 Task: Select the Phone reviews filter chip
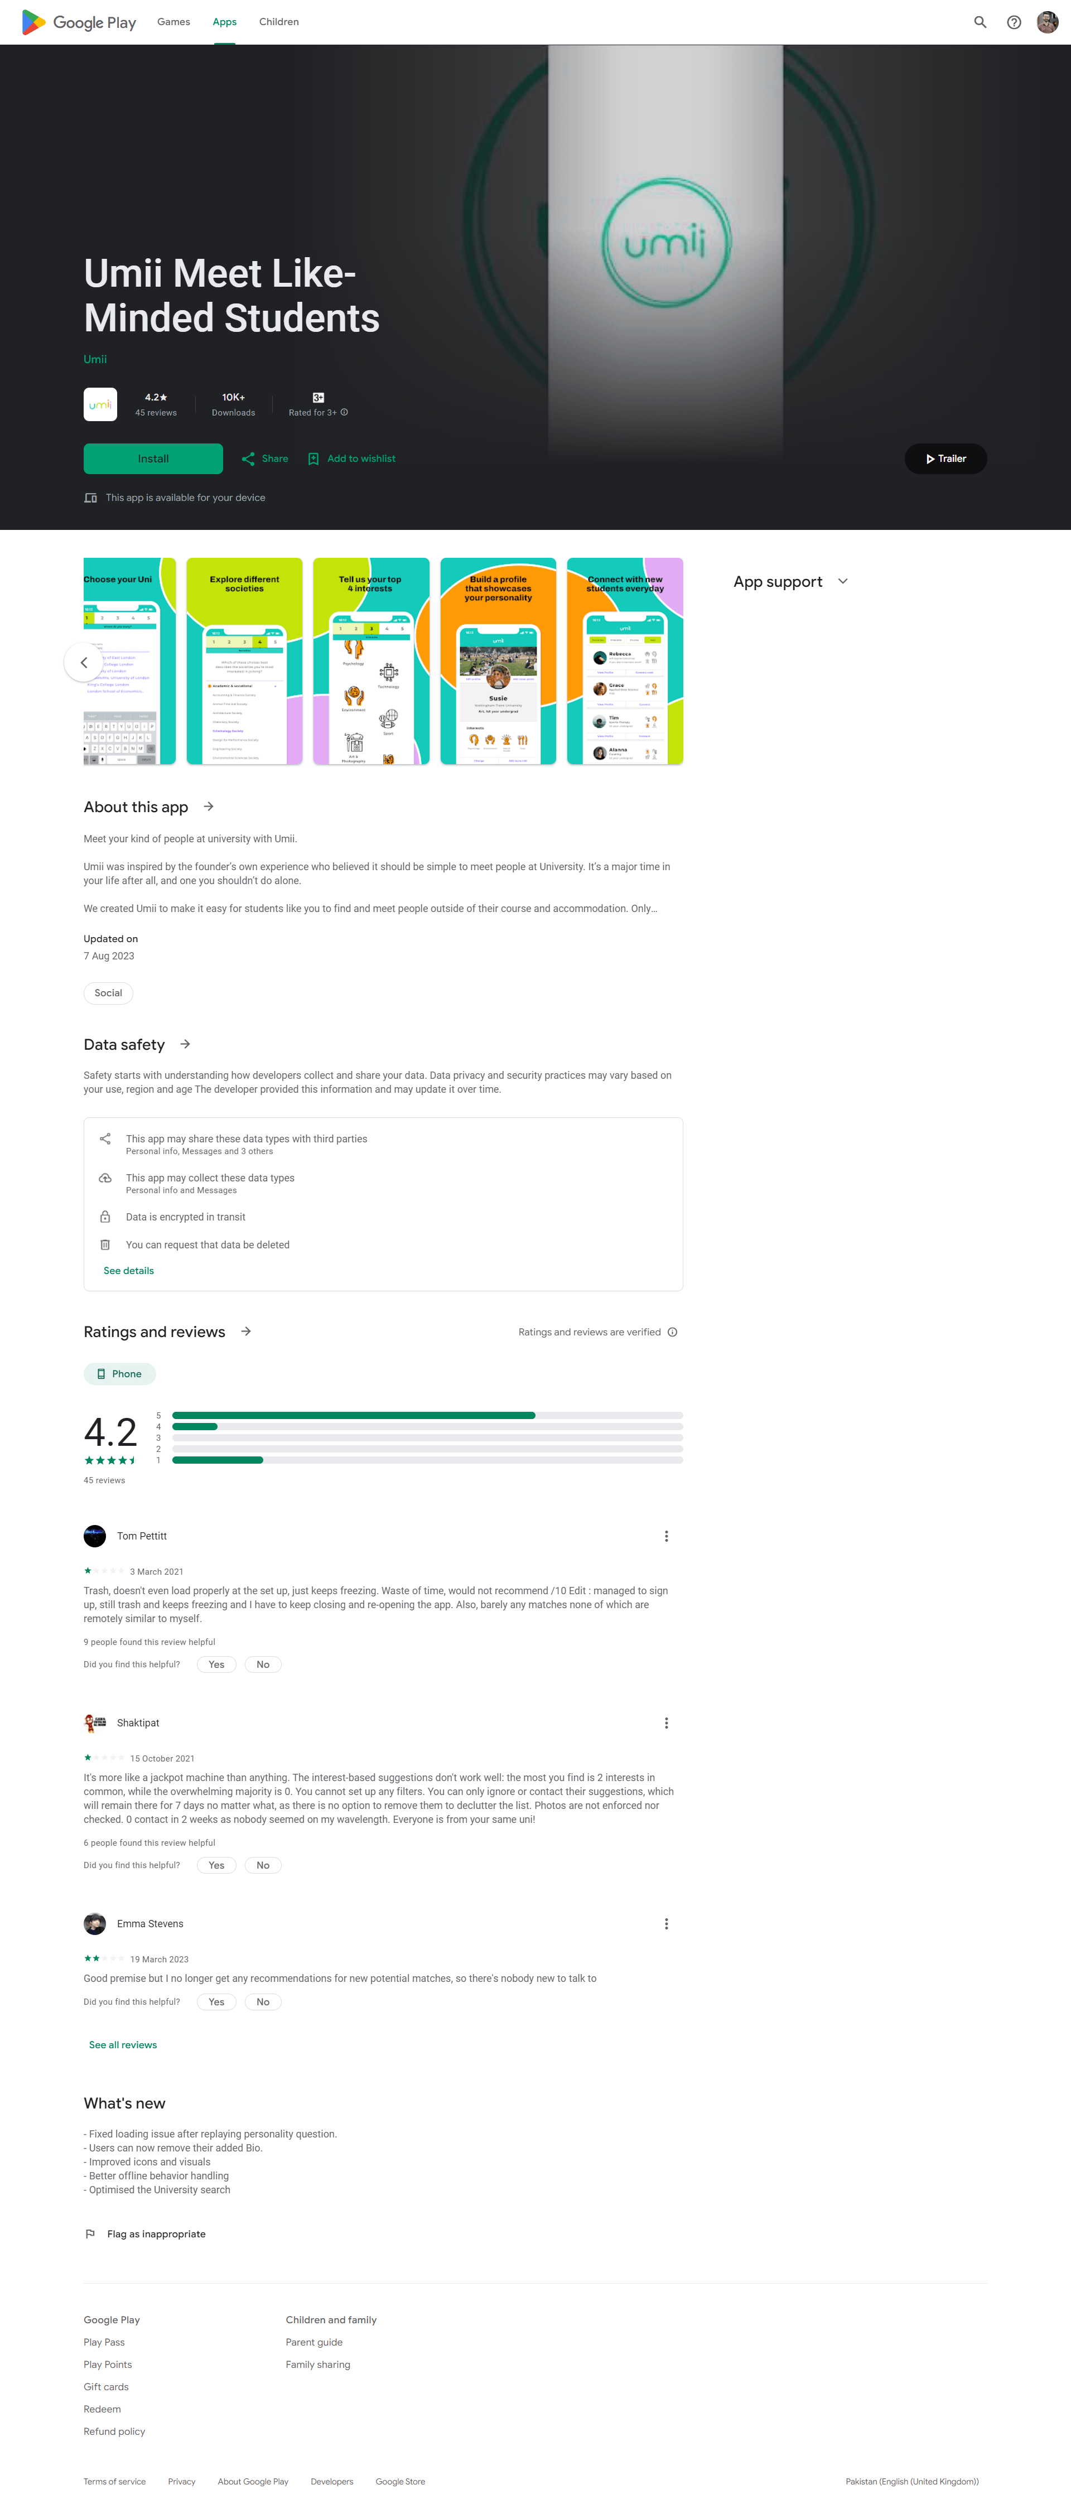tap(119, 1373)
